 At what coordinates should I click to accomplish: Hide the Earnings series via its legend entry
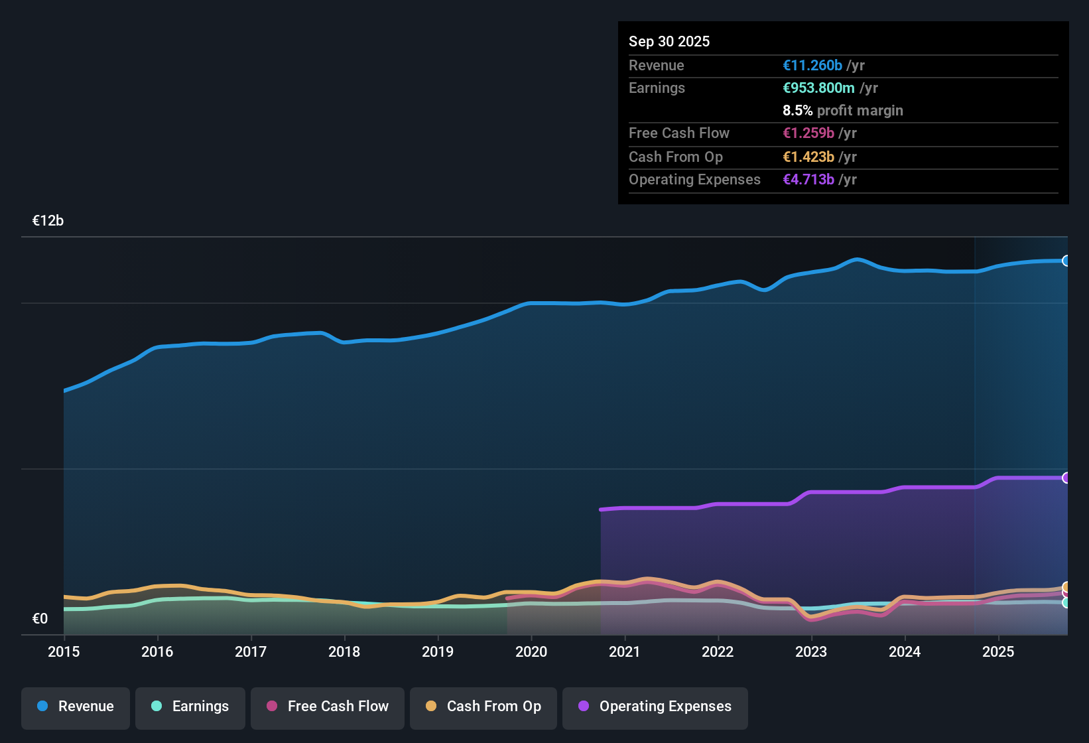(190, 707)
